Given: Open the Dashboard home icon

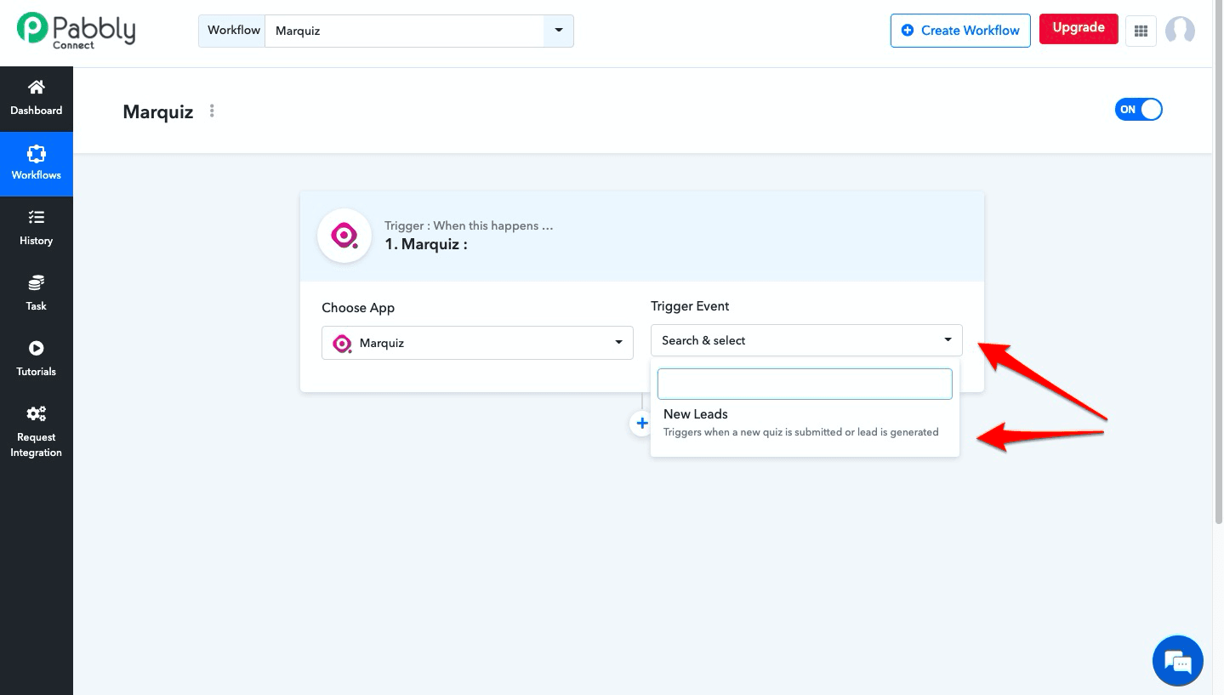Looking at the screenshot, I should tap(36, 87).
